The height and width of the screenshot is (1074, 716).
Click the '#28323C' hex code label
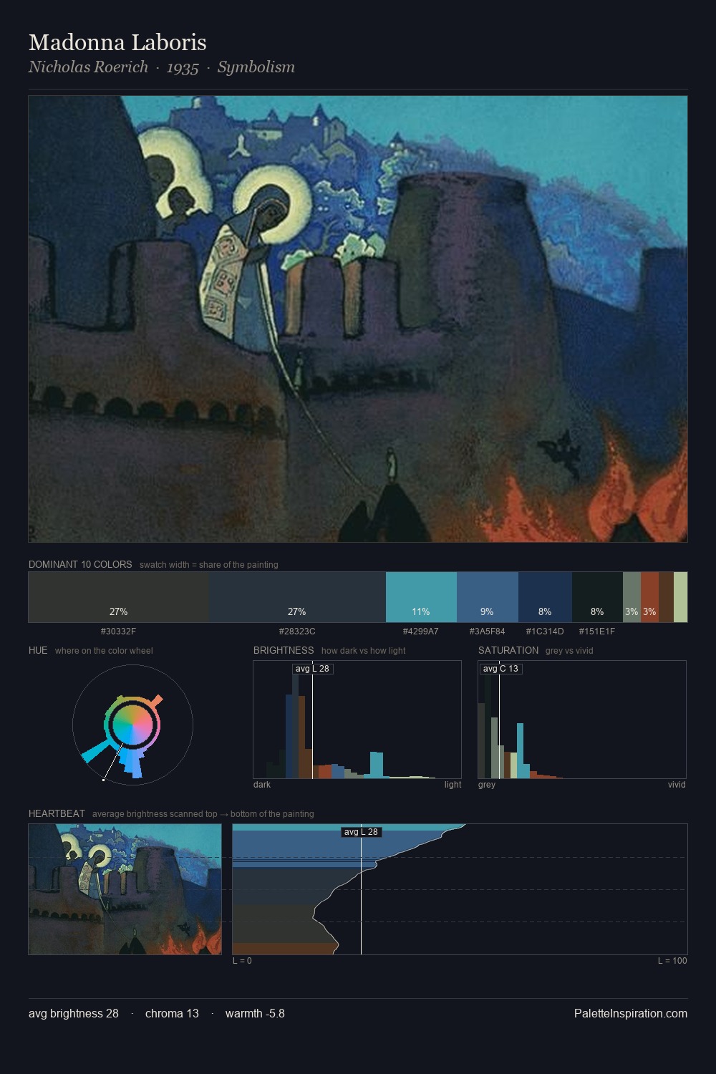tap(297, 632)
